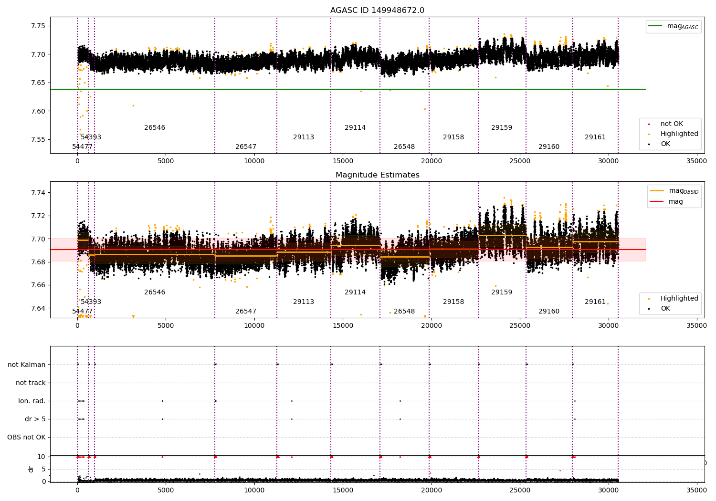The width and height of the screenshot is (716, 501).
Task: Click obsid label 29113 in Magnitude Estimates plot
Action: click(x=304, y=302)
